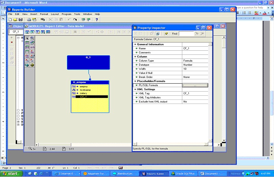274x177 pixels.
Task: Select the Q_1 query object in Data Model
Action: tap(89, 63)
